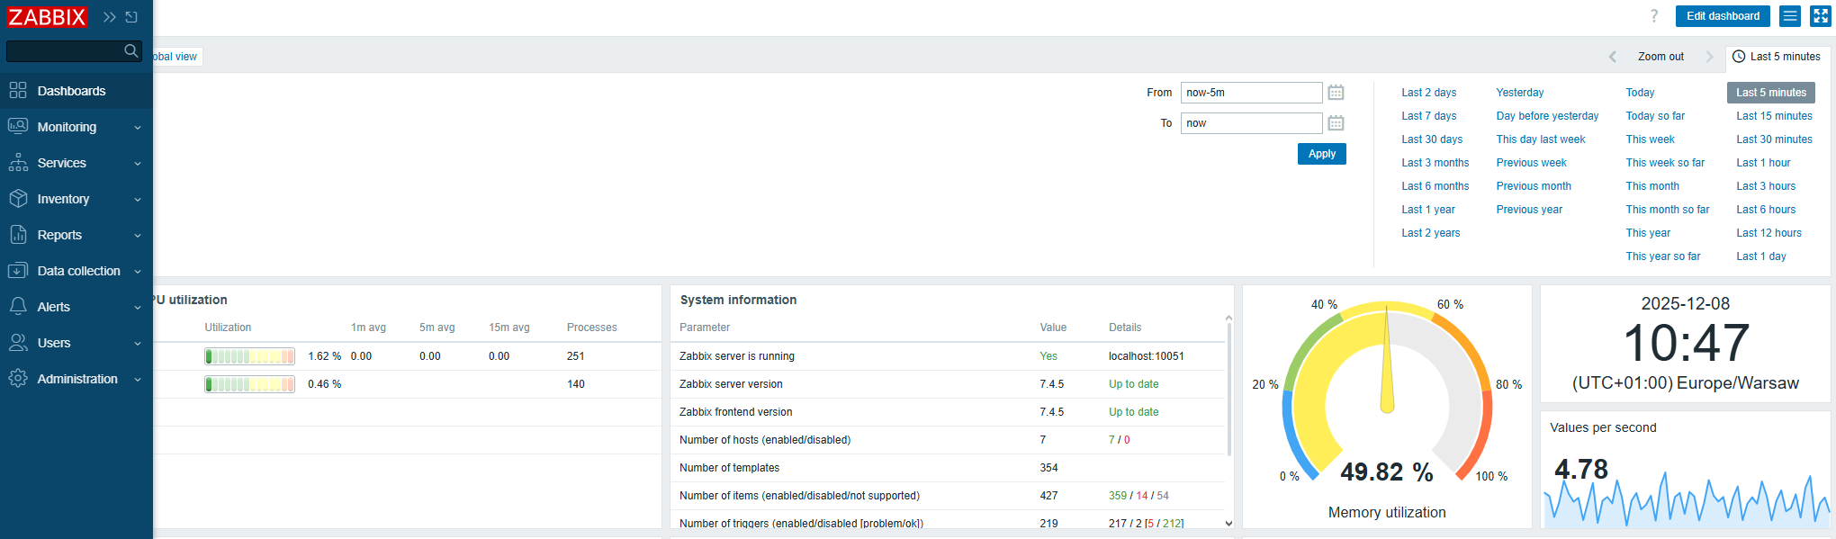Click the sidebar hide toggle icon
Viewport: 1836px width, 539px height.
point(131,17)
